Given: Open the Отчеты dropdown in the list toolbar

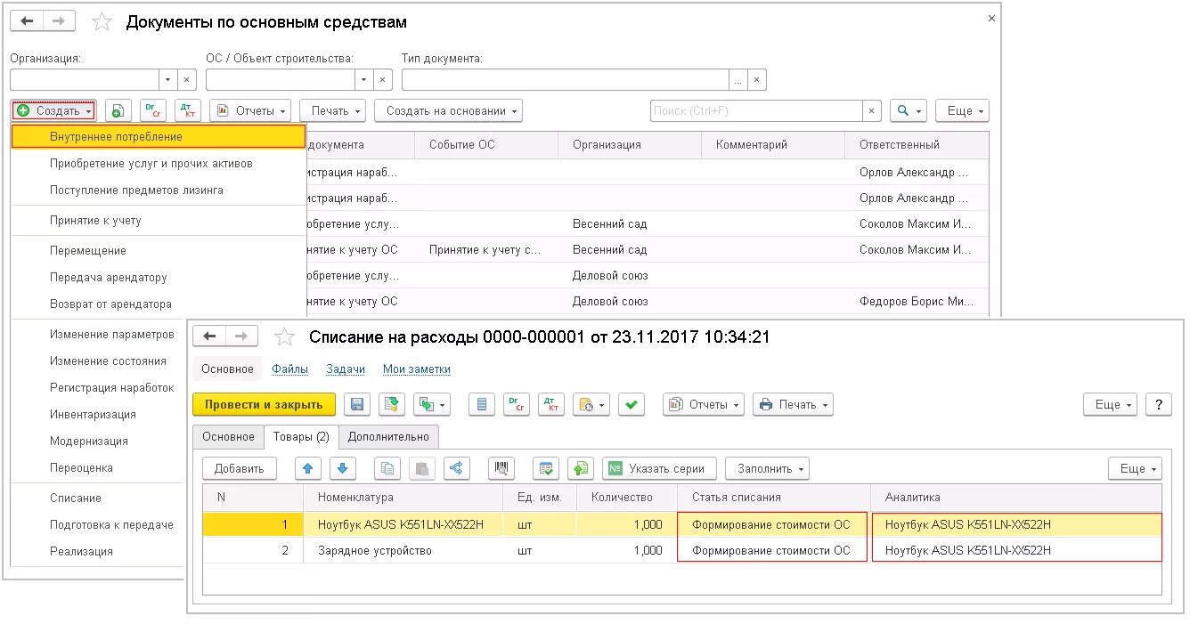Looking at the screenshot, I should pyautogui.click(x=250, y=111).
